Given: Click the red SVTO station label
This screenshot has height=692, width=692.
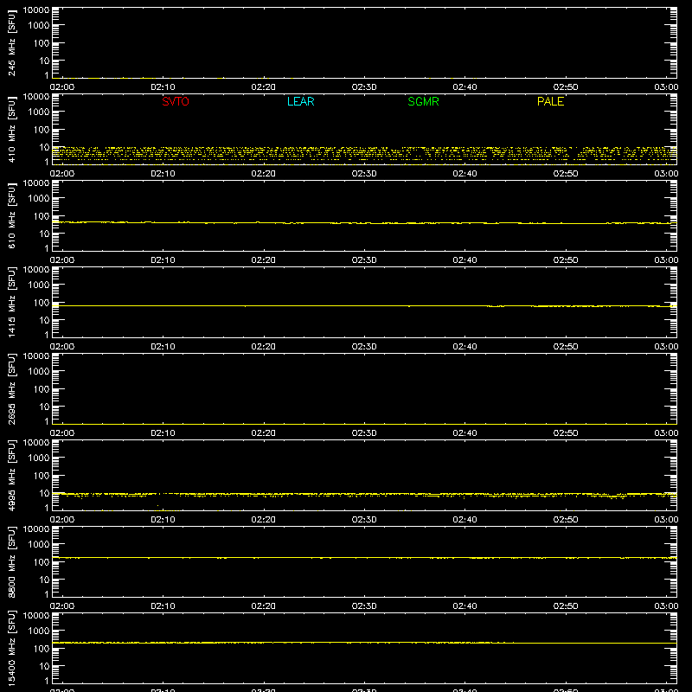Looking at the screenshot, I should click(x=176, y=101).
